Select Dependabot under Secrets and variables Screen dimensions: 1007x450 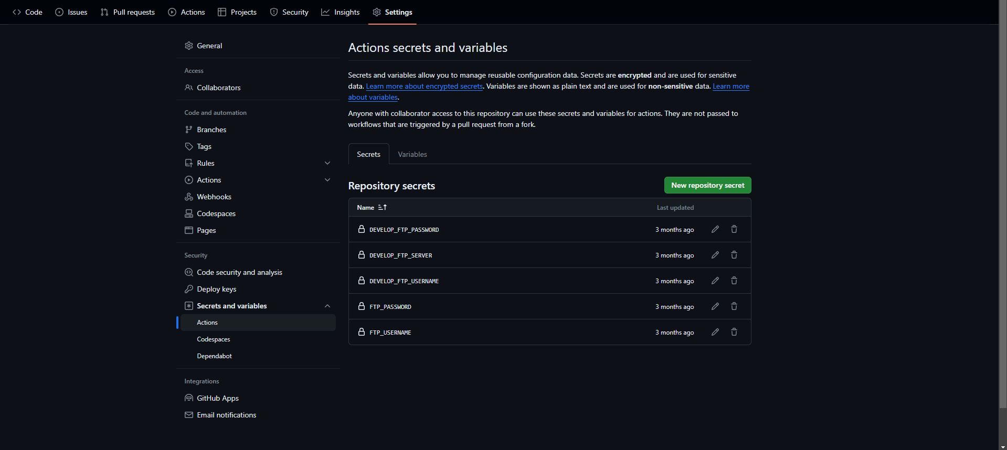(x=258, y=356)
